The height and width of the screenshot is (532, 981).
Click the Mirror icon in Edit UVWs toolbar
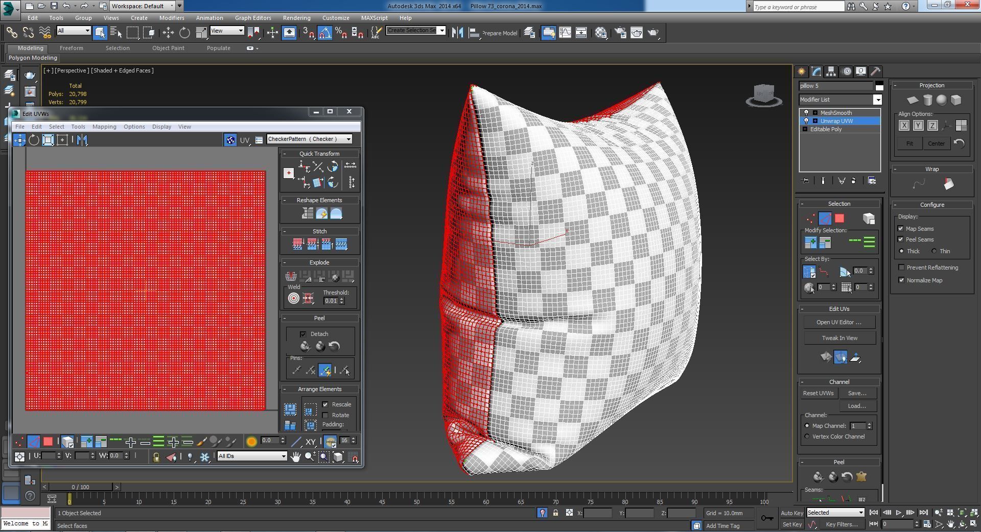point(82,140)
